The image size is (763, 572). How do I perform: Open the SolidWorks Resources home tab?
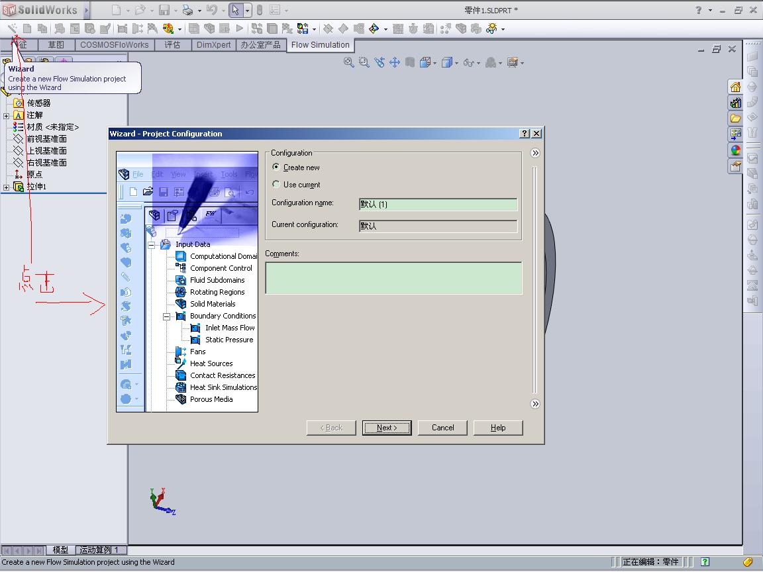pyautogui.click(x=735, y=87)
